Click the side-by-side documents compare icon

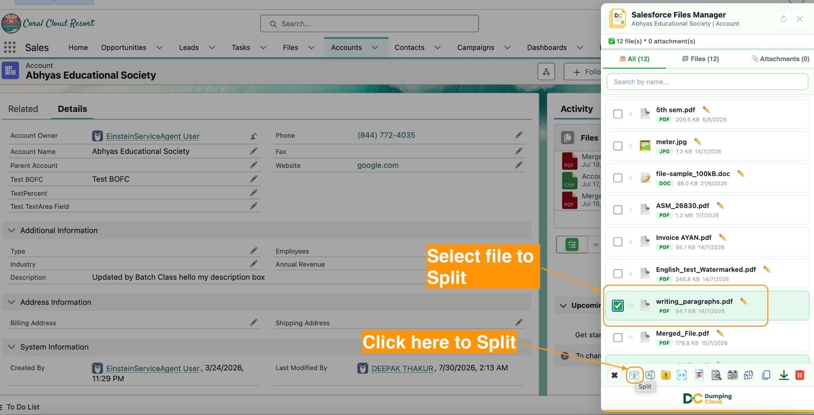click(733, 375)
